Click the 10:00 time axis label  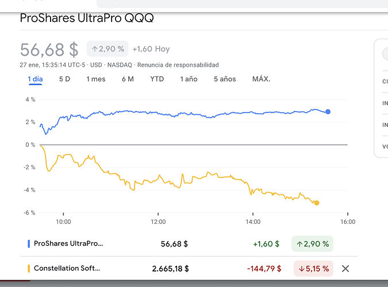(63, 222)
